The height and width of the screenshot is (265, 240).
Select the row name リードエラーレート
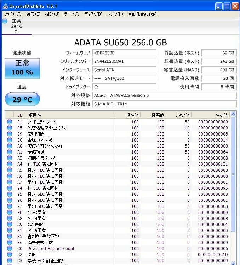41,122
